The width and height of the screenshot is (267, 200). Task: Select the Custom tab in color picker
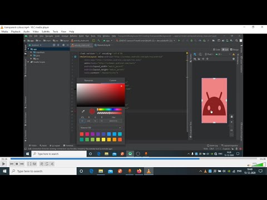tap(113, 81)
